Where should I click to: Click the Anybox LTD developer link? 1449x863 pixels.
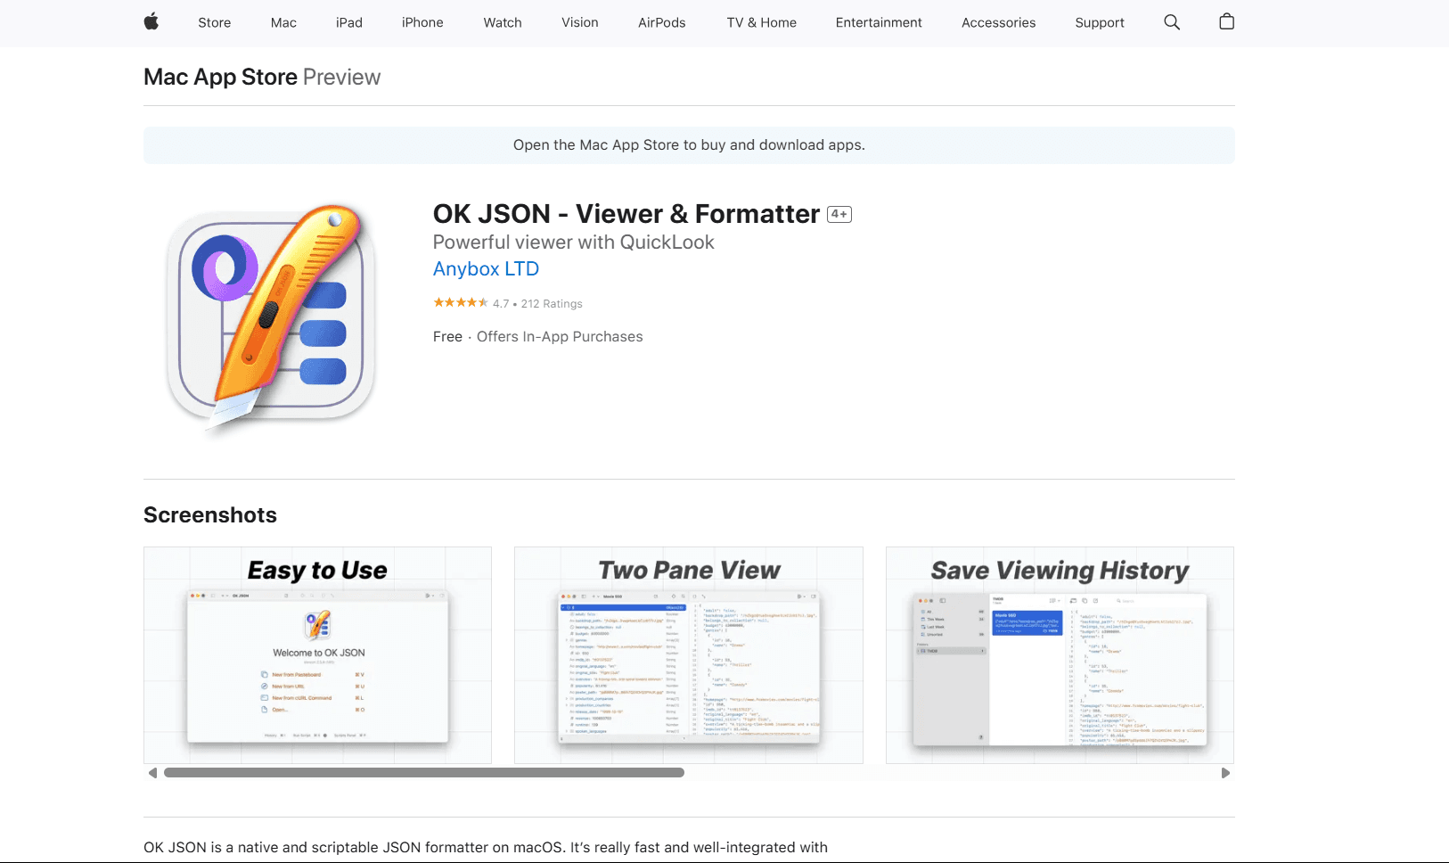pos(486,268)
